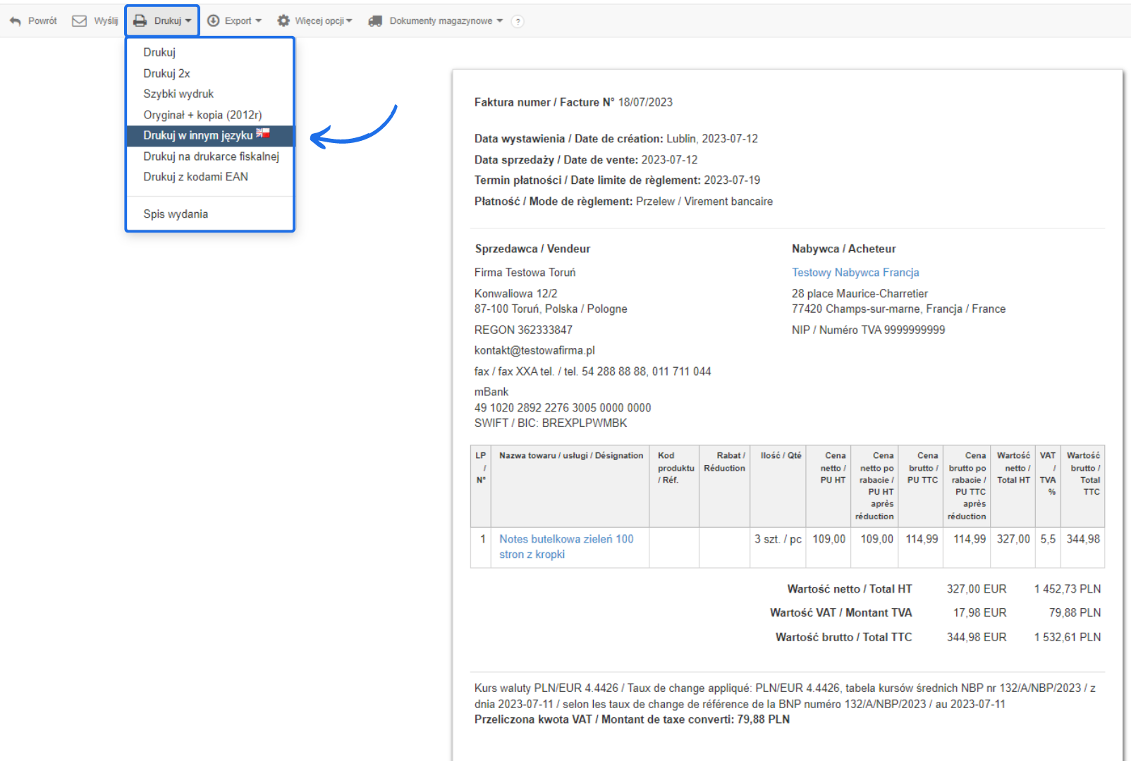Open the question mark help icon
Screen dimensions: 1131x761
pos(518,22)
